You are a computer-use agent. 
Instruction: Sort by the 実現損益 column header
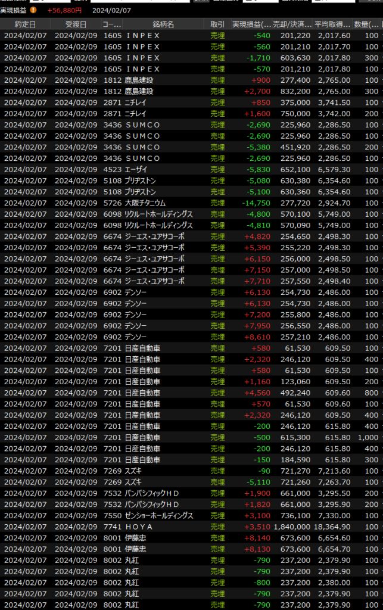click(x=251, y=24)
